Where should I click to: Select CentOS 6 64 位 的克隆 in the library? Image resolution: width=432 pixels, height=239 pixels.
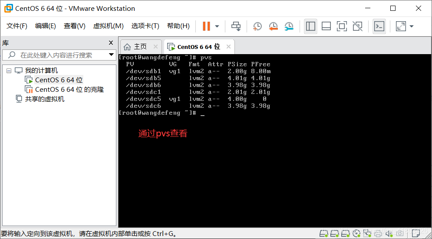click(69, 90)
